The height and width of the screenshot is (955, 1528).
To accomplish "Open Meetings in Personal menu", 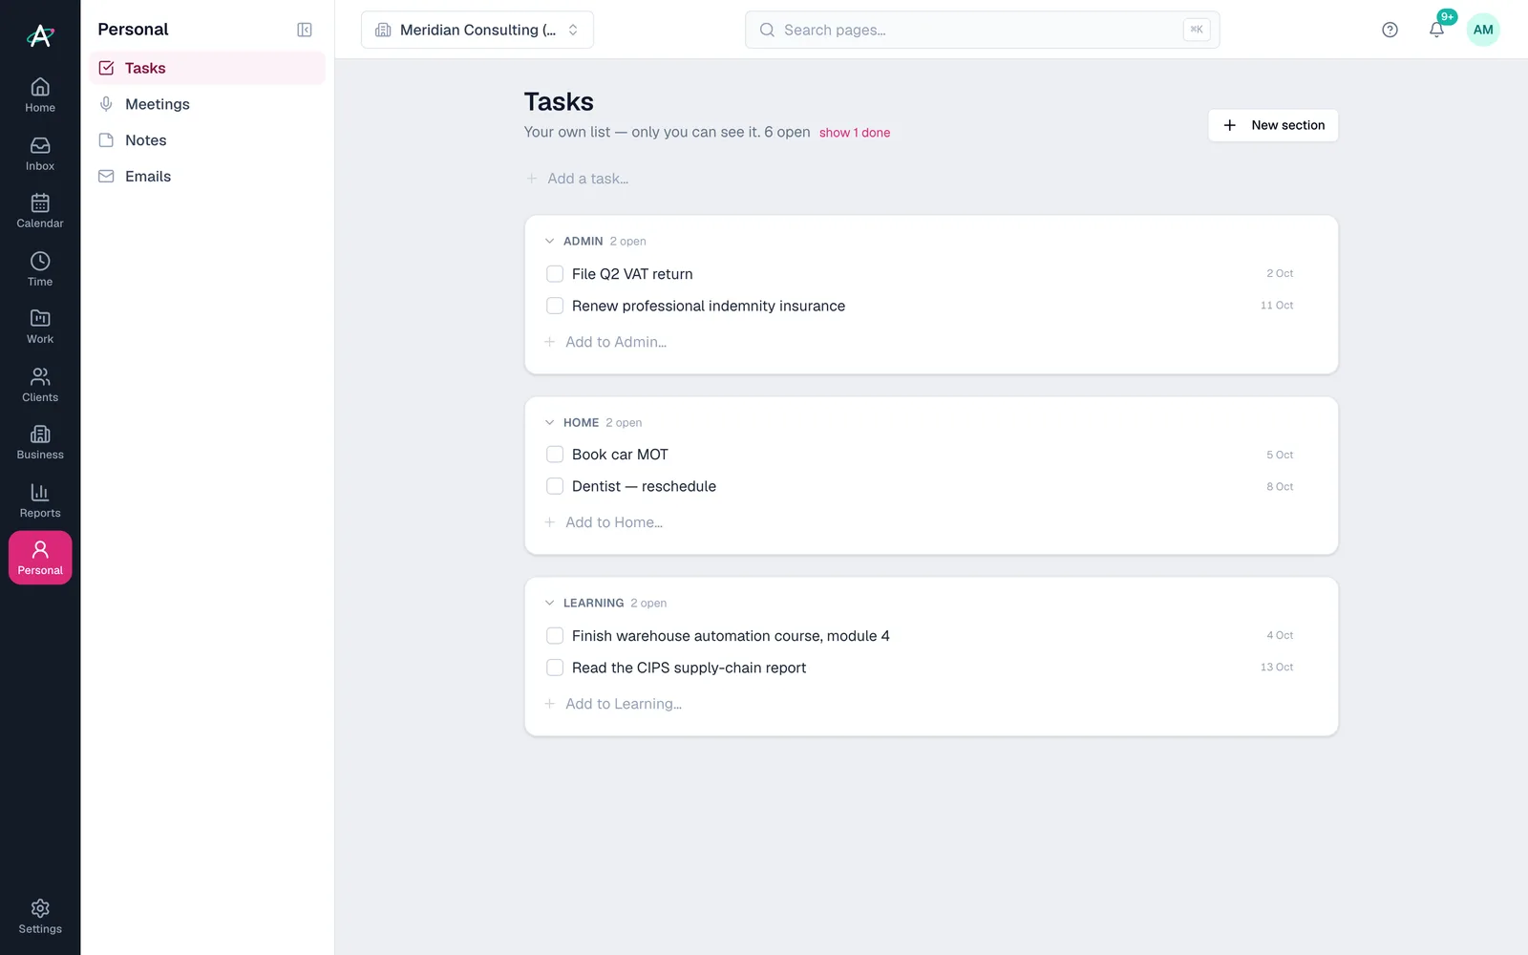I will [207, 104].
